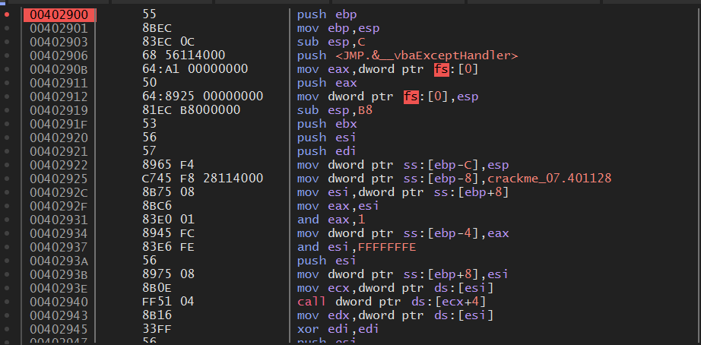Toggle the breakpoint dot at address 00402900

click(x=7, y=14)
